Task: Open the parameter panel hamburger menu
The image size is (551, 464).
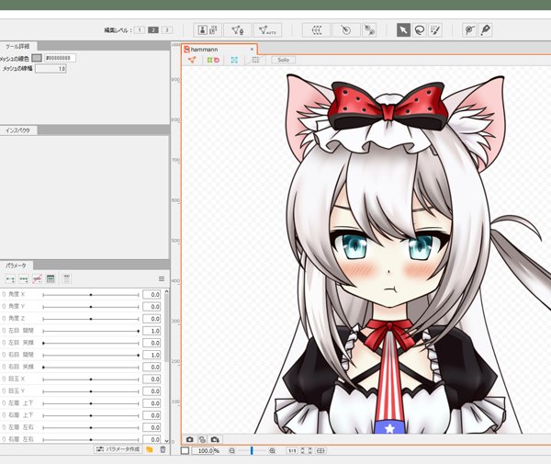Action: pyautogui.click(x=162, y=278)
